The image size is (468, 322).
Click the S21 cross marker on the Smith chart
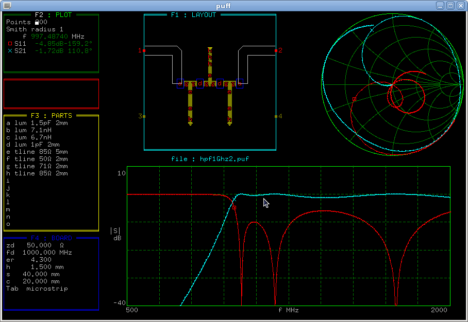[x=372, y=30]
